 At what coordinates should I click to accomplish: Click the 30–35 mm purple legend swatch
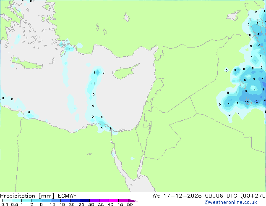94,201
